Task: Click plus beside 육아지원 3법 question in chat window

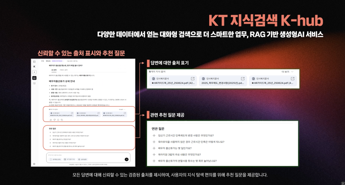Action: (51, 143)
